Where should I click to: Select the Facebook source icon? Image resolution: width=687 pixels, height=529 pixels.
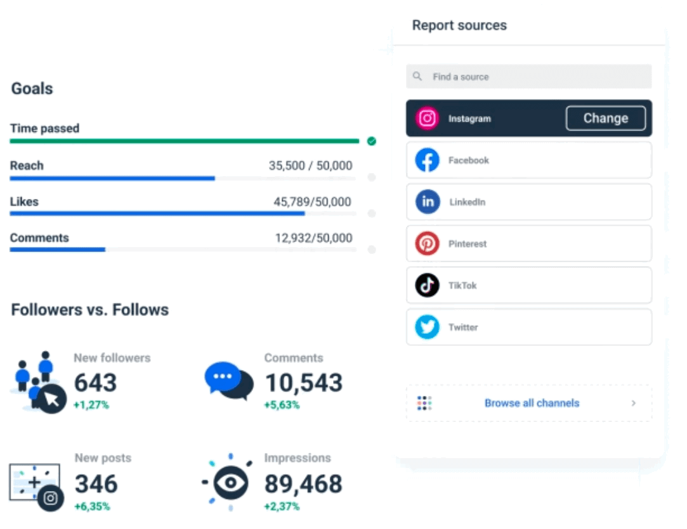[427, 160]
